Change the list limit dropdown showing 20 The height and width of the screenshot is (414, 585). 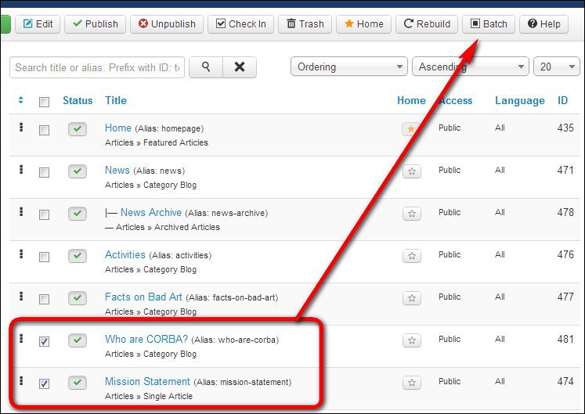556,67
